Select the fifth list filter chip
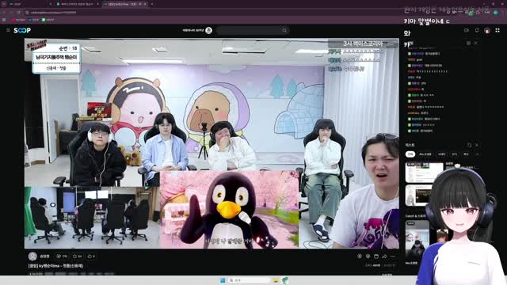The width and height of the screenshot is (507, 285). [x=466, y=154]
